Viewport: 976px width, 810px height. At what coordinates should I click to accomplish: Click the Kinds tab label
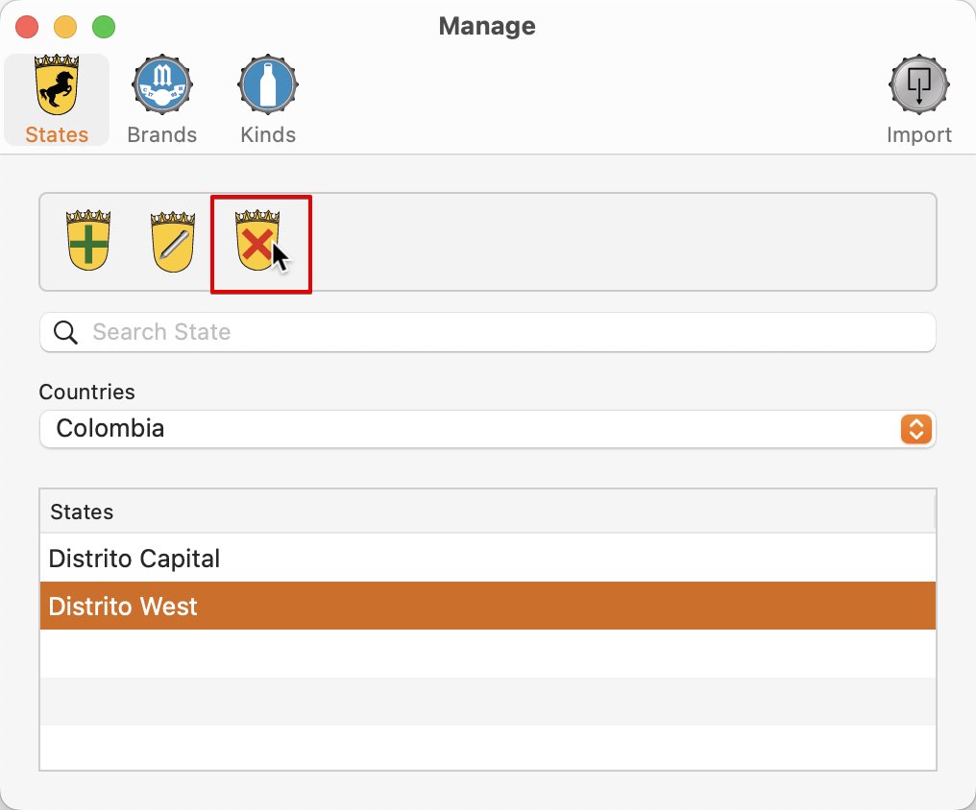point(268,135)
